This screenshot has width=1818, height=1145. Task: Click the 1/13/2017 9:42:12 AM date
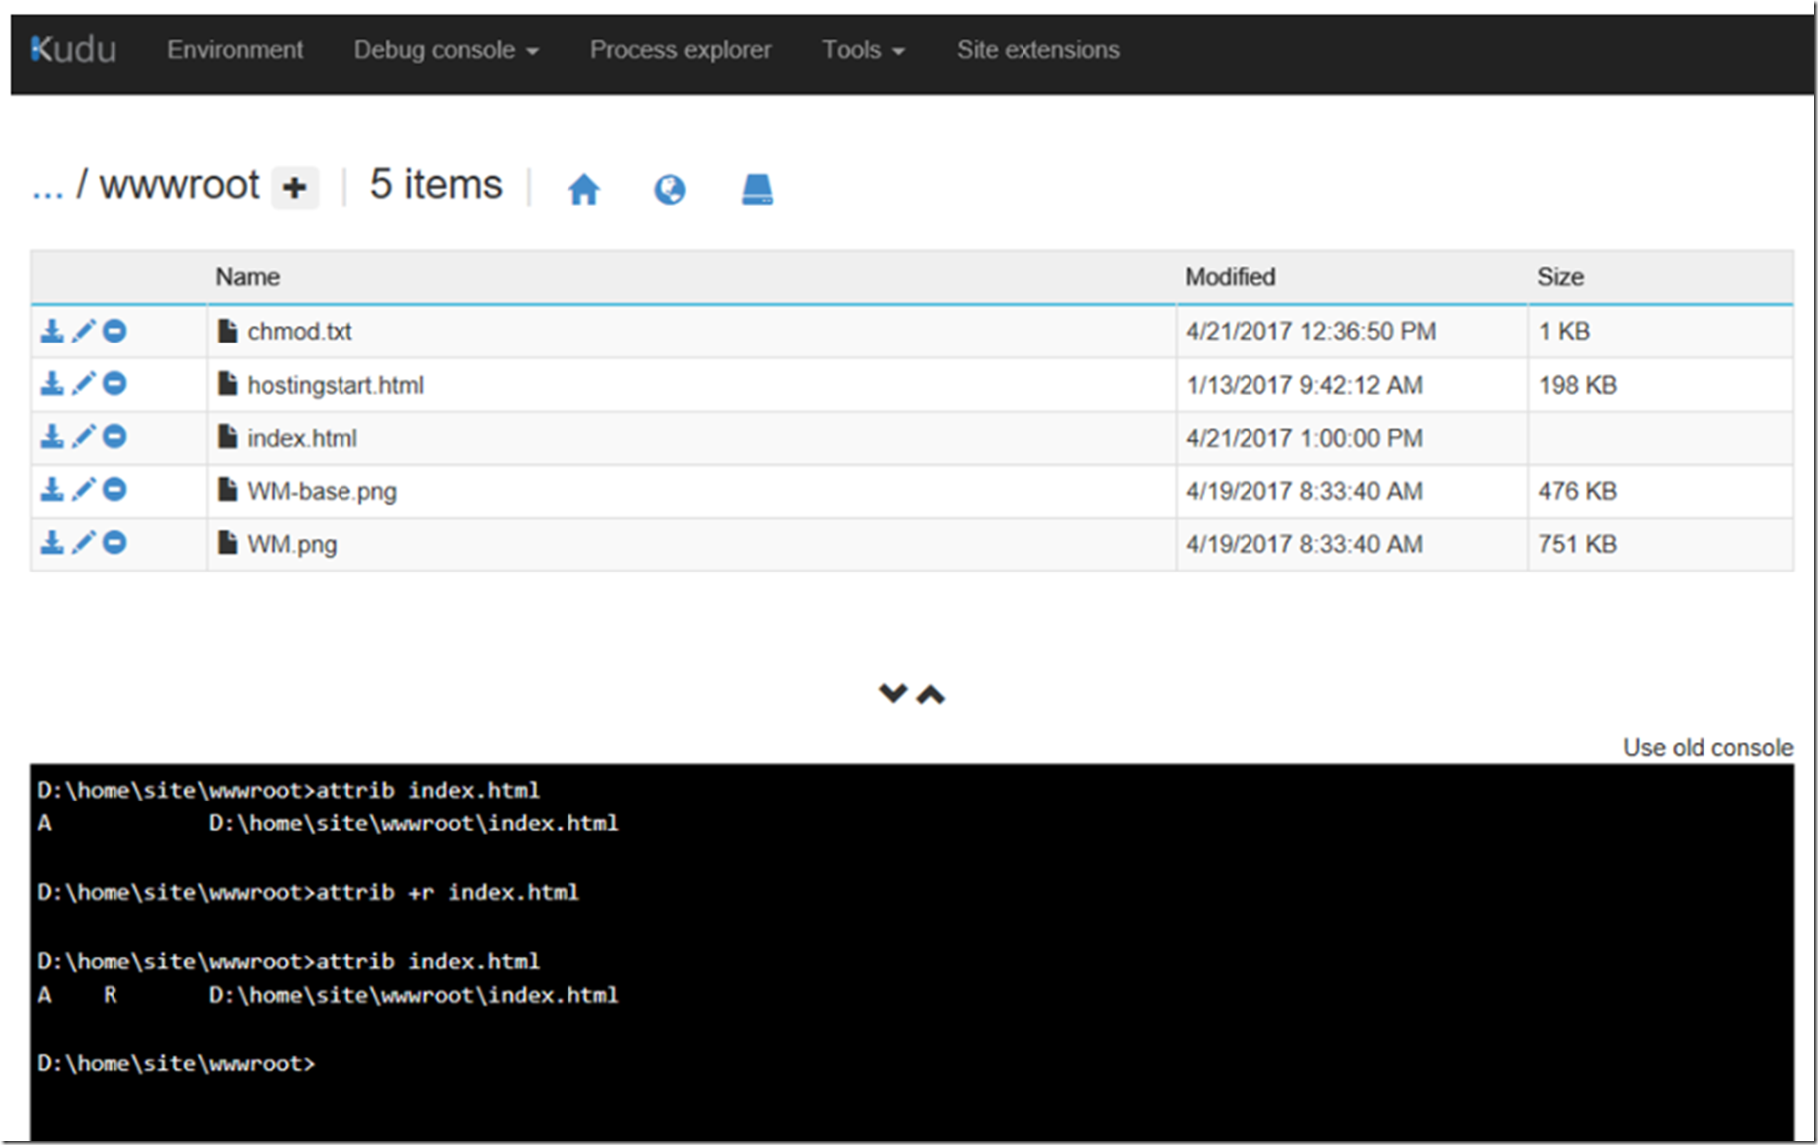coord(1303,385)
